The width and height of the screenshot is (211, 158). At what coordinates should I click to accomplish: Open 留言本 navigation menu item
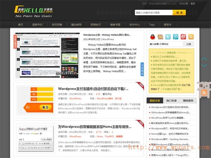click(x=168, y=25)
